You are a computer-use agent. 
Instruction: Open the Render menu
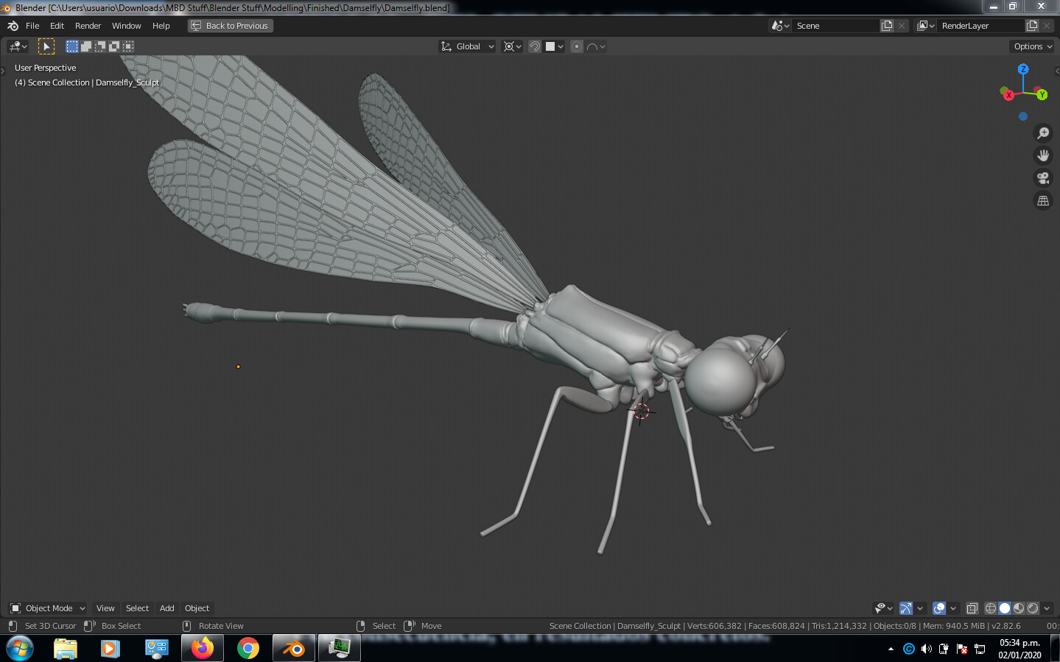coord(88,26)
